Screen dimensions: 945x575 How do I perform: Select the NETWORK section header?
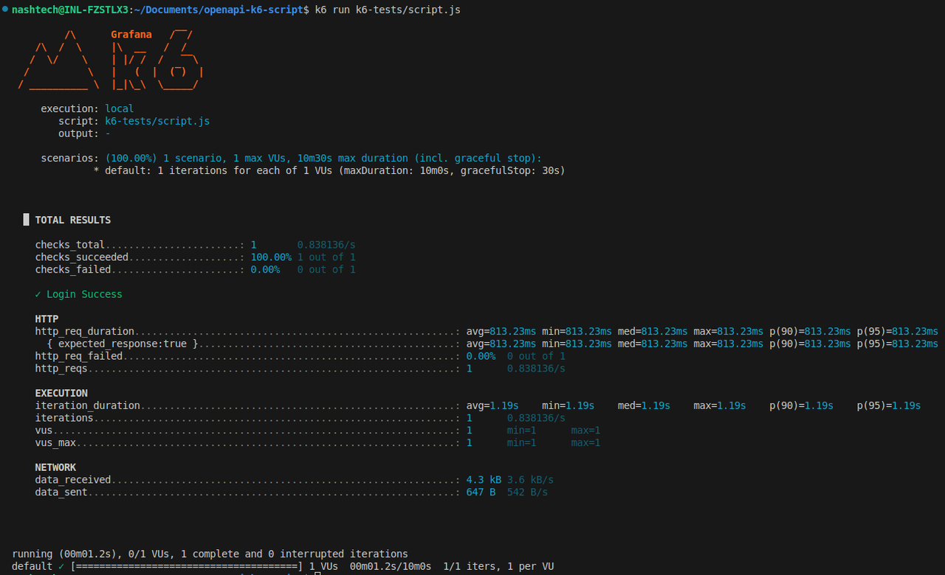(x=55, y=467)
